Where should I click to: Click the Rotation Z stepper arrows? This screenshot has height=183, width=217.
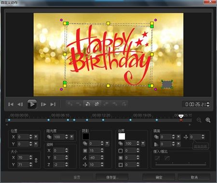tap(67, 164)
